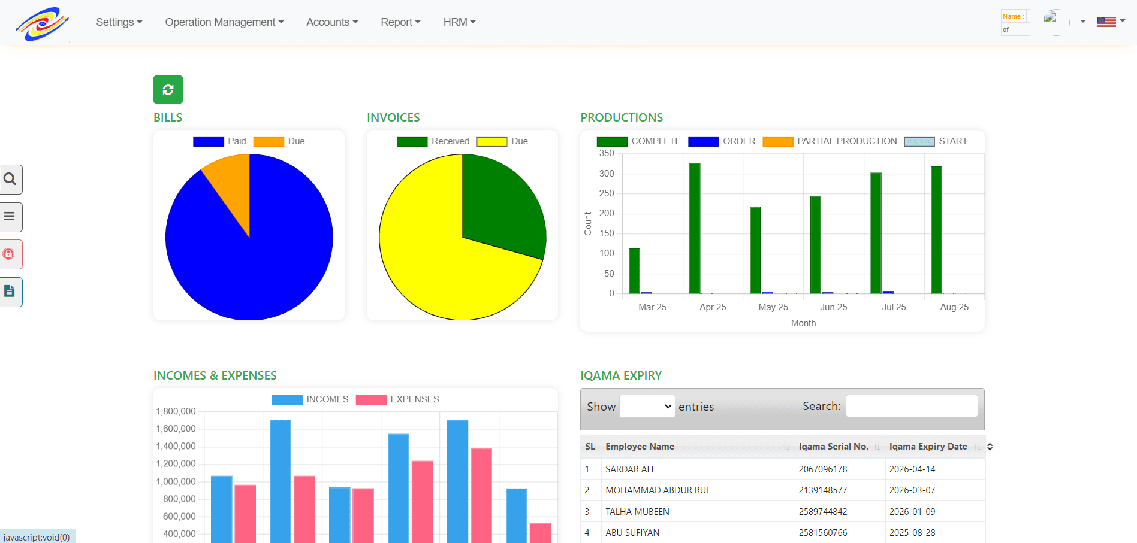Open the search sidebar icon
The height and width of the screenshot is (543, 1137).
[10, 179]
